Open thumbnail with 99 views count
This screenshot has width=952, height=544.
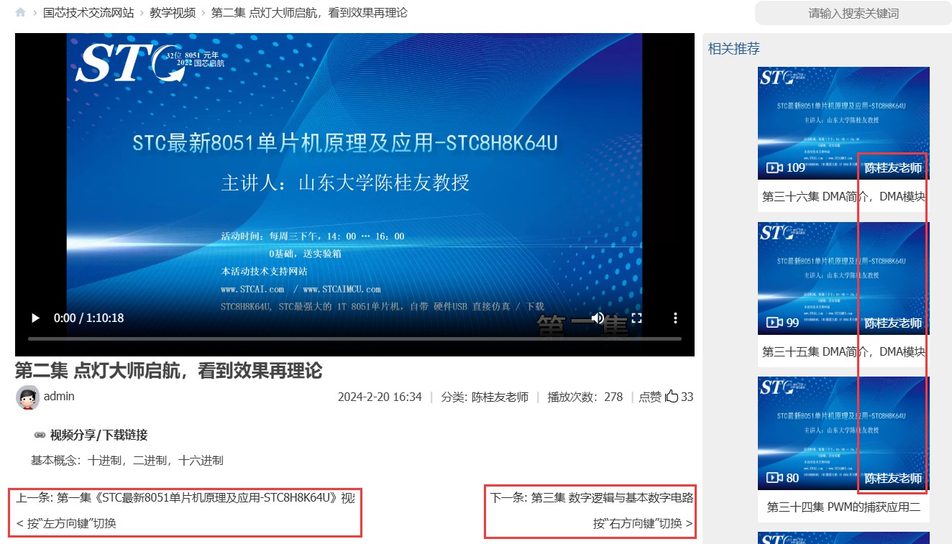(x=843, y=278)
